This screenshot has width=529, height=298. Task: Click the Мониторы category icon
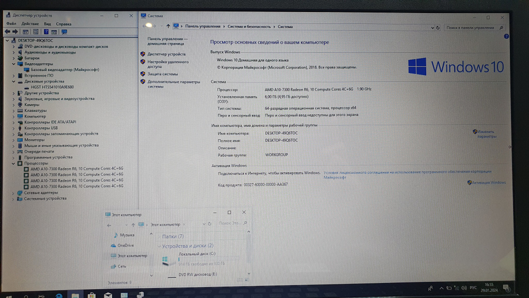20,140
